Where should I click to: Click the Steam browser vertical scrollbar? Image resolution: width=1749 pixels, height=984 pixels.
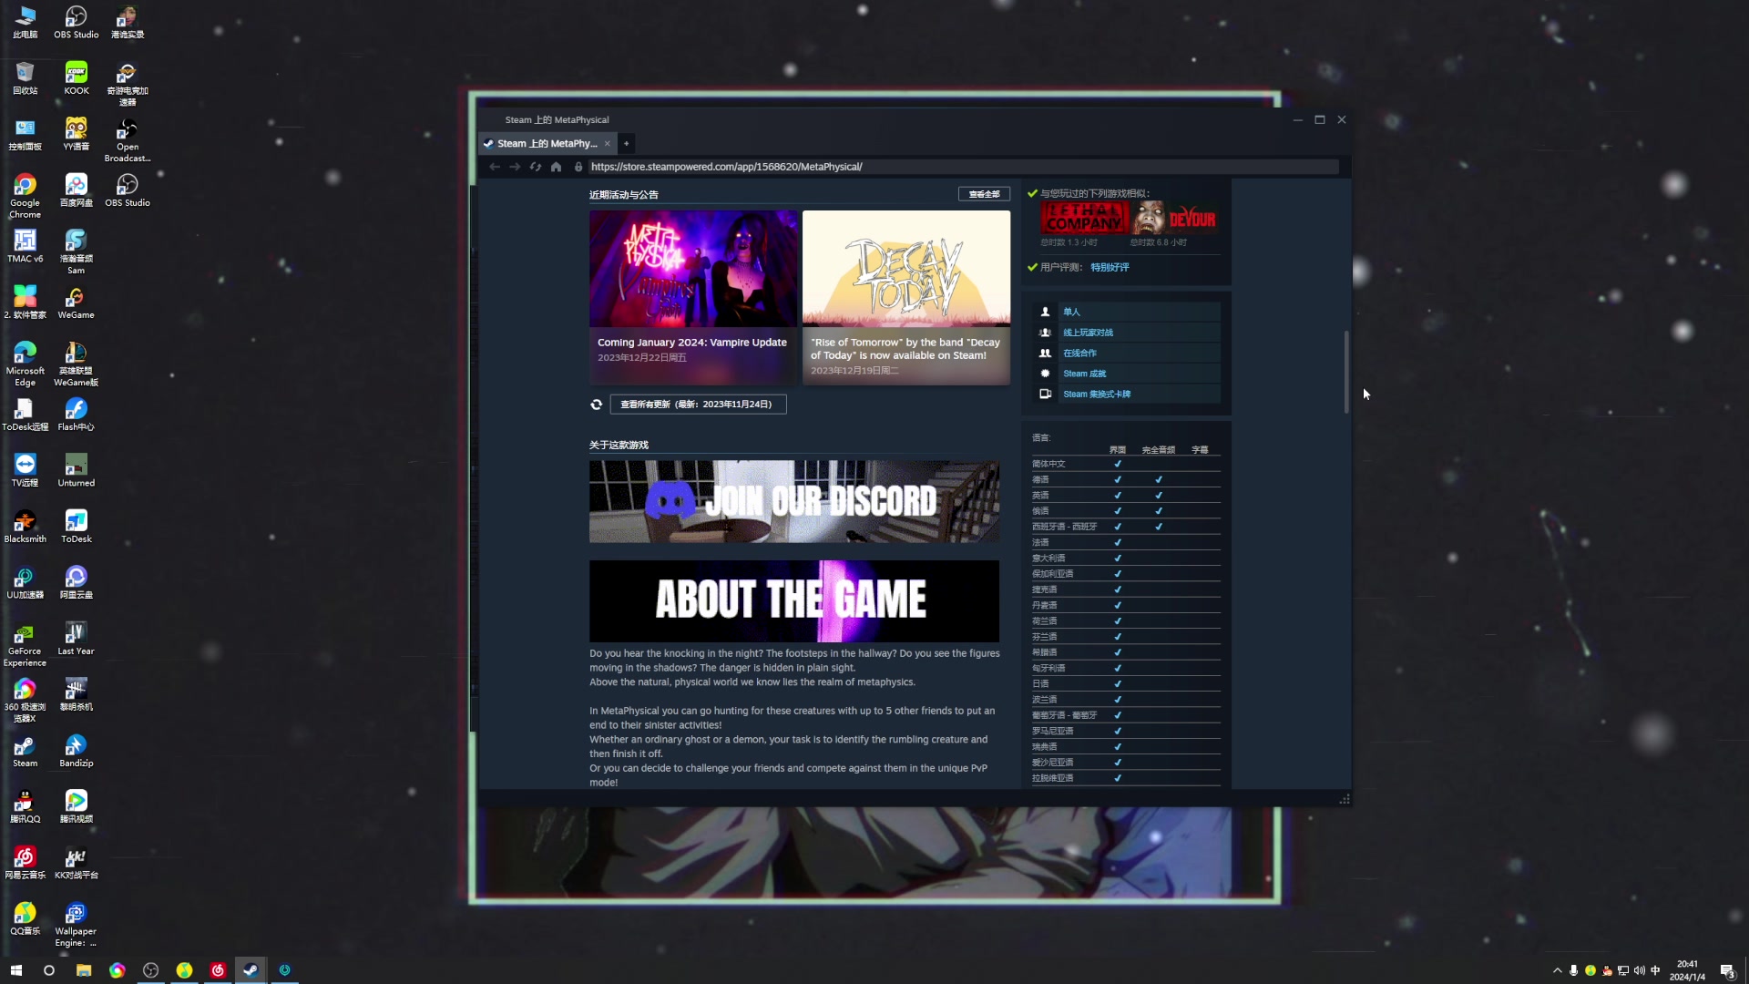[1346, 372]
